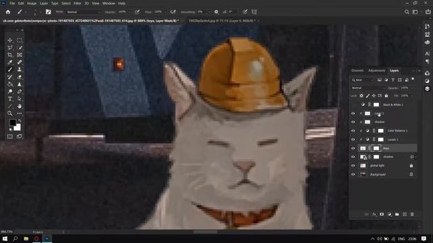This screenshot has width=433, height=243.
Task: Switch to the Channels tab
Action: coord(357,71)
